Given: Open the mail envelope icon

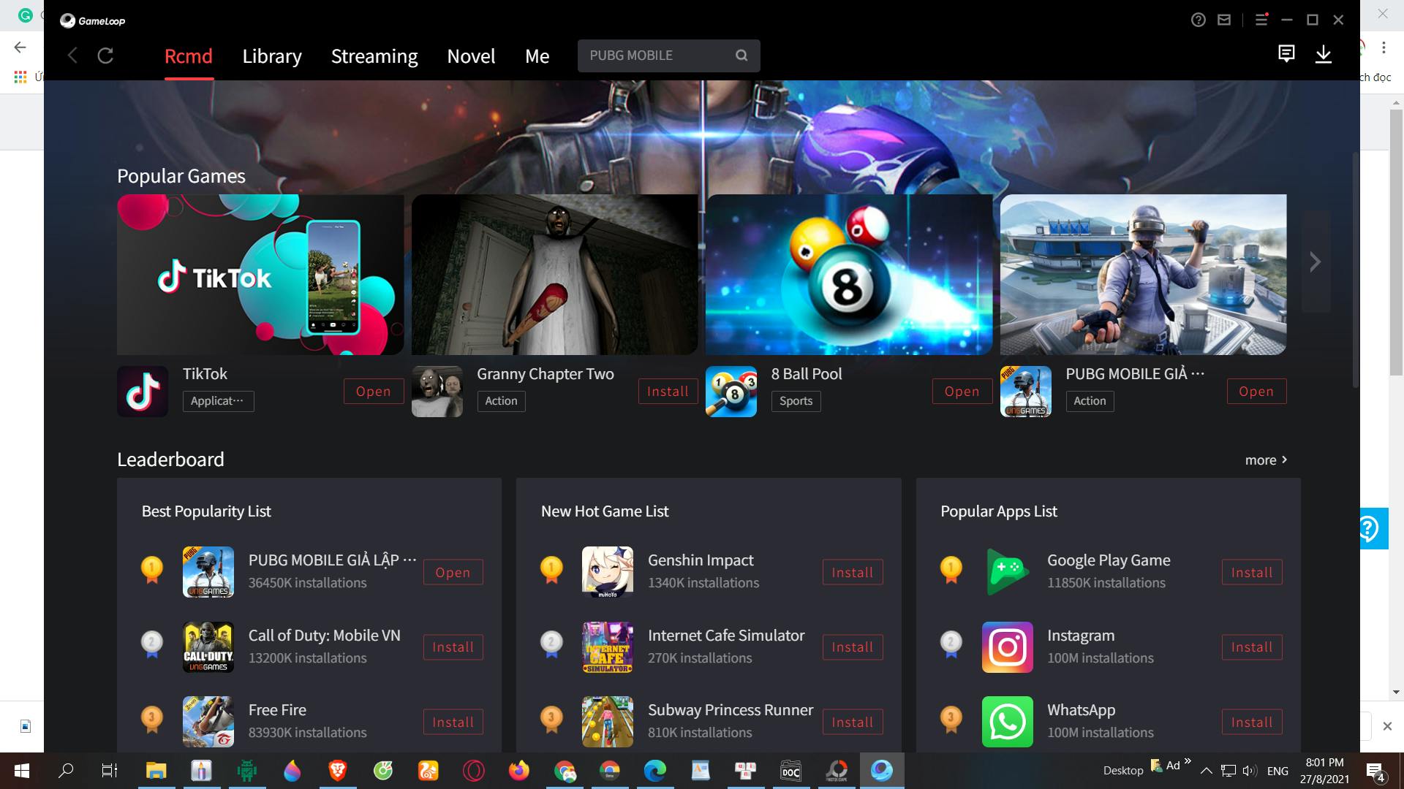Looking at the screenshot, I should (1224, 20).
